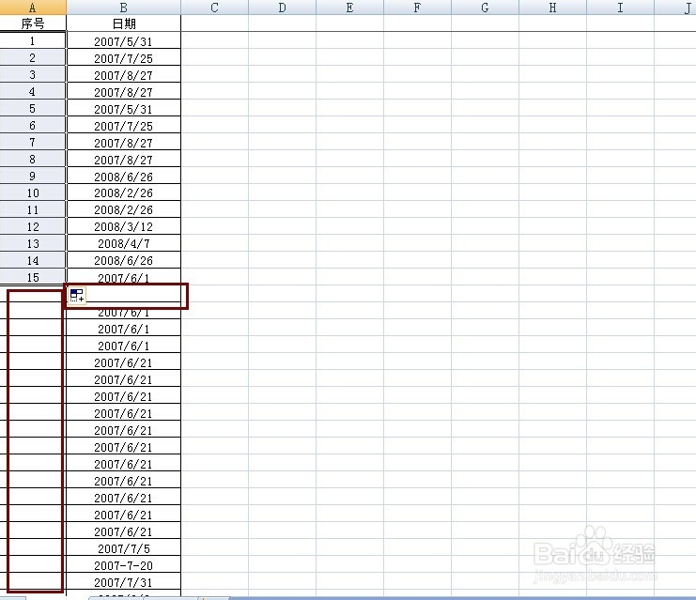Open the Auto Fill Options button

77,295
